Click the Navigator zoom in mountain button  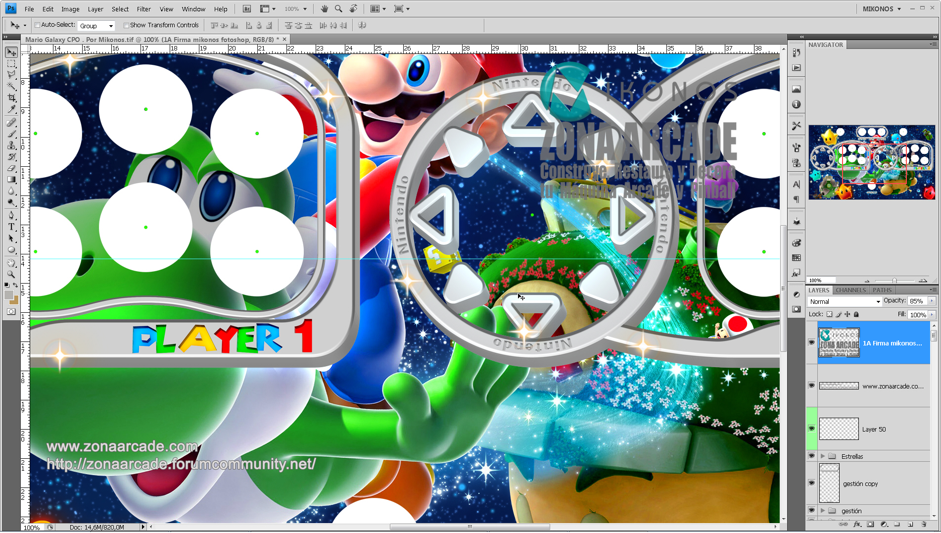coord(923,280)
